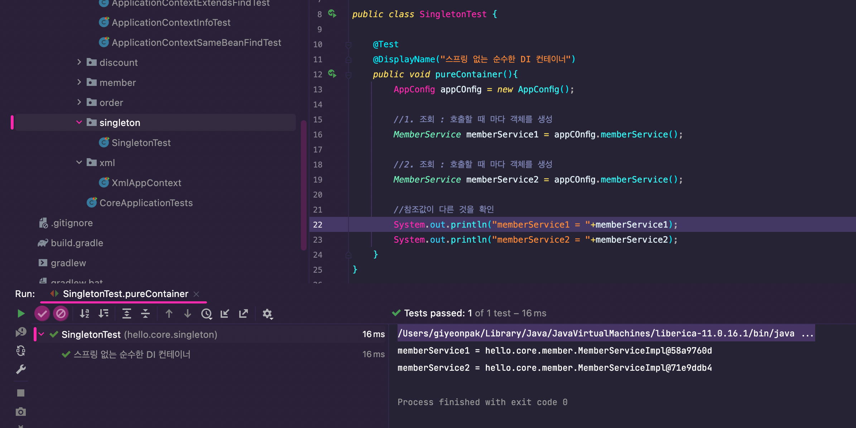This screenshot has width=856, height=428.
Task: Collapse the SingletonTest node in test results
Action: click(42, 334)
